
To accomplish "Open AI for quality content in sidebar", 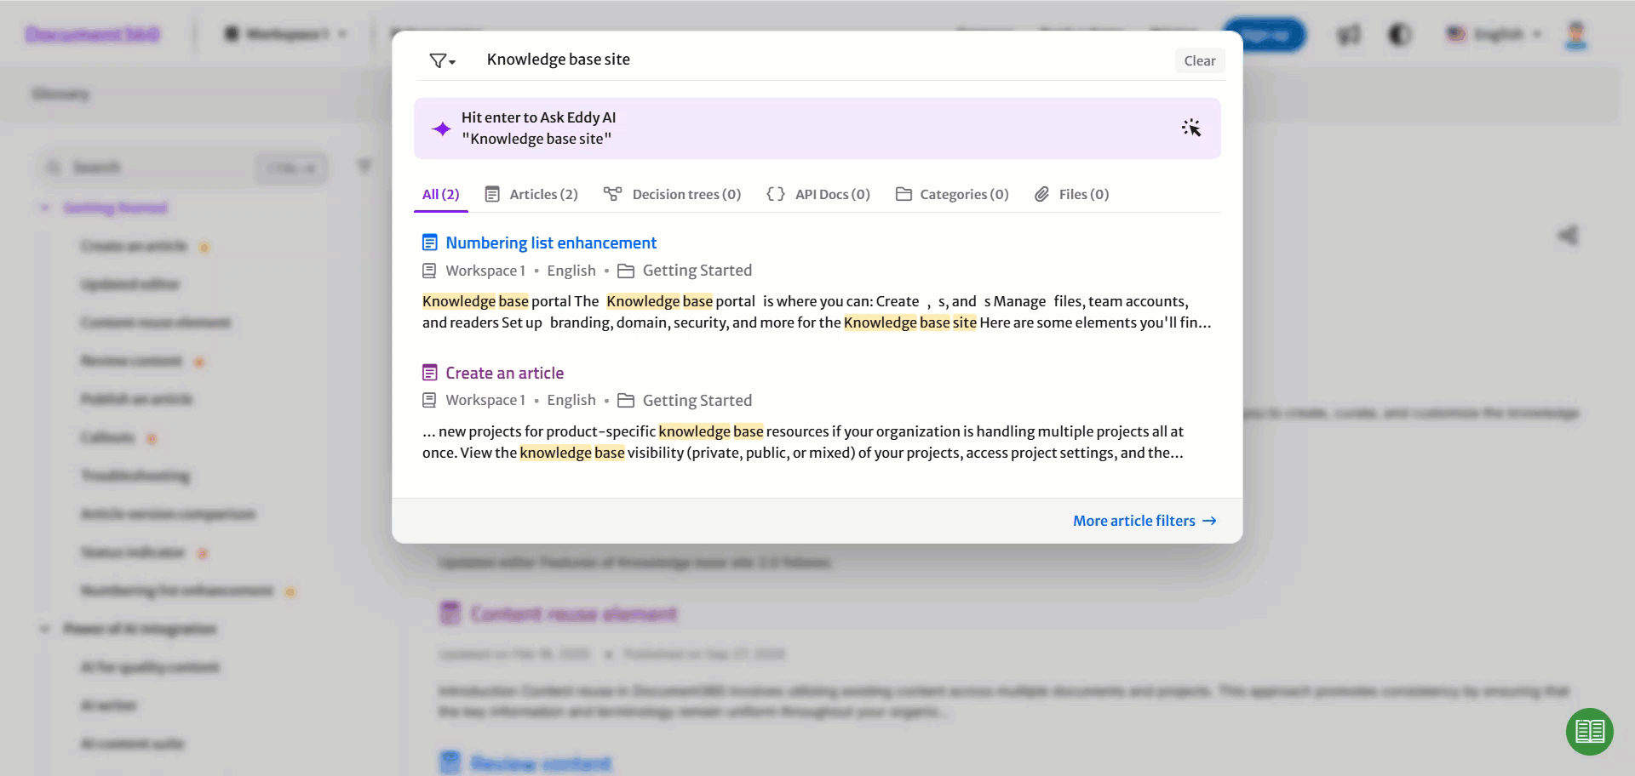I will point(150,667).
